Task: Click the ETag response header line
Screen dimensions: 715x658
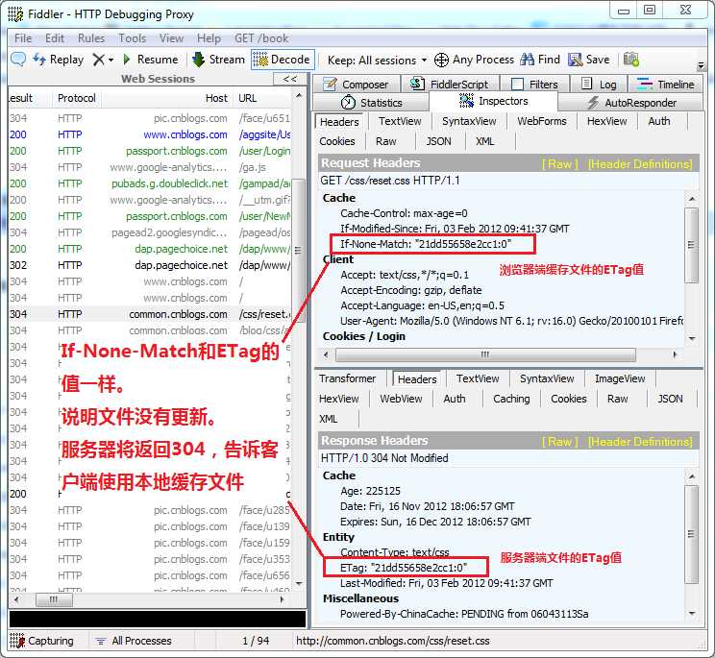Action: point(404,568)
